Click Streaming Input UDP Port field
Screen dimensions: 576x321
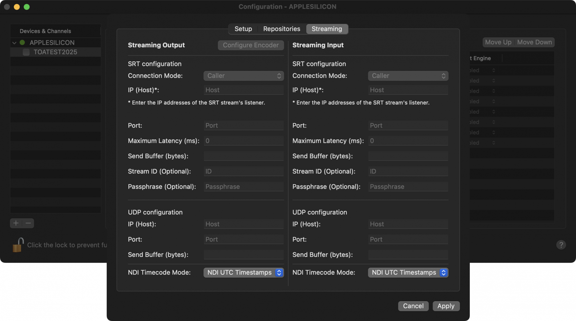coord(408,239)
